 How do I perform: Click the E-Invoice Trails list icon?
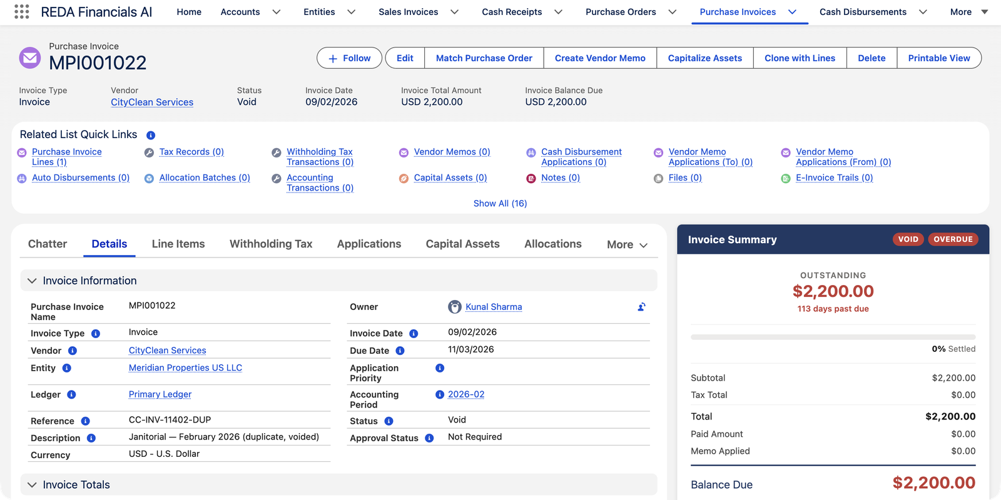786,178
